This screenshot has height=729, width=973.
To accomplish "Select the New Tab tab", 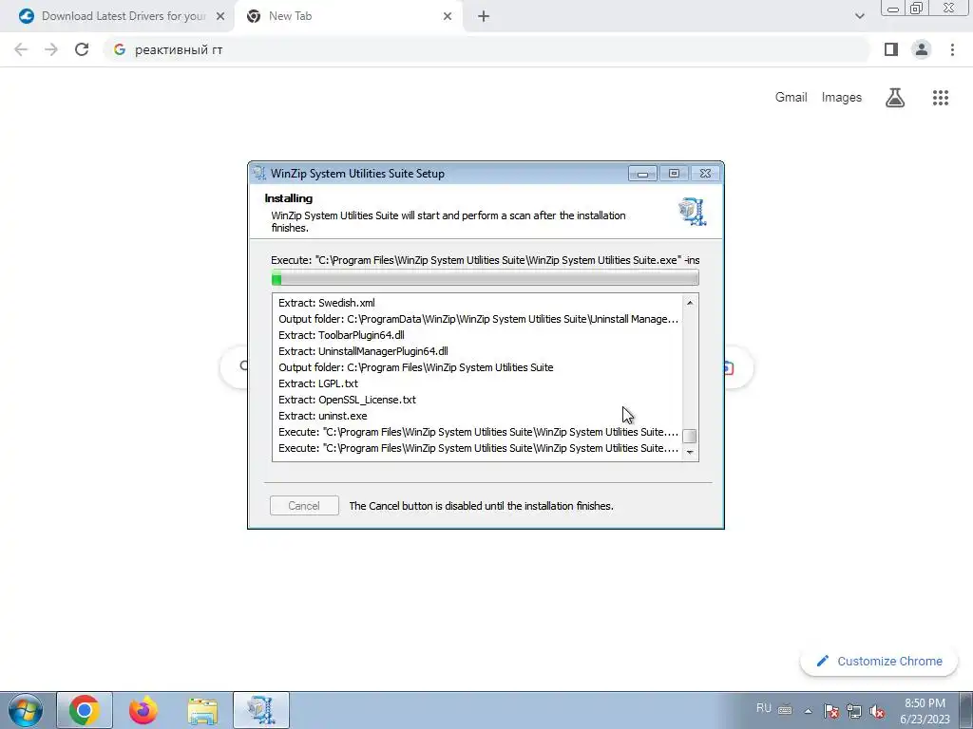I will (348, 17).
